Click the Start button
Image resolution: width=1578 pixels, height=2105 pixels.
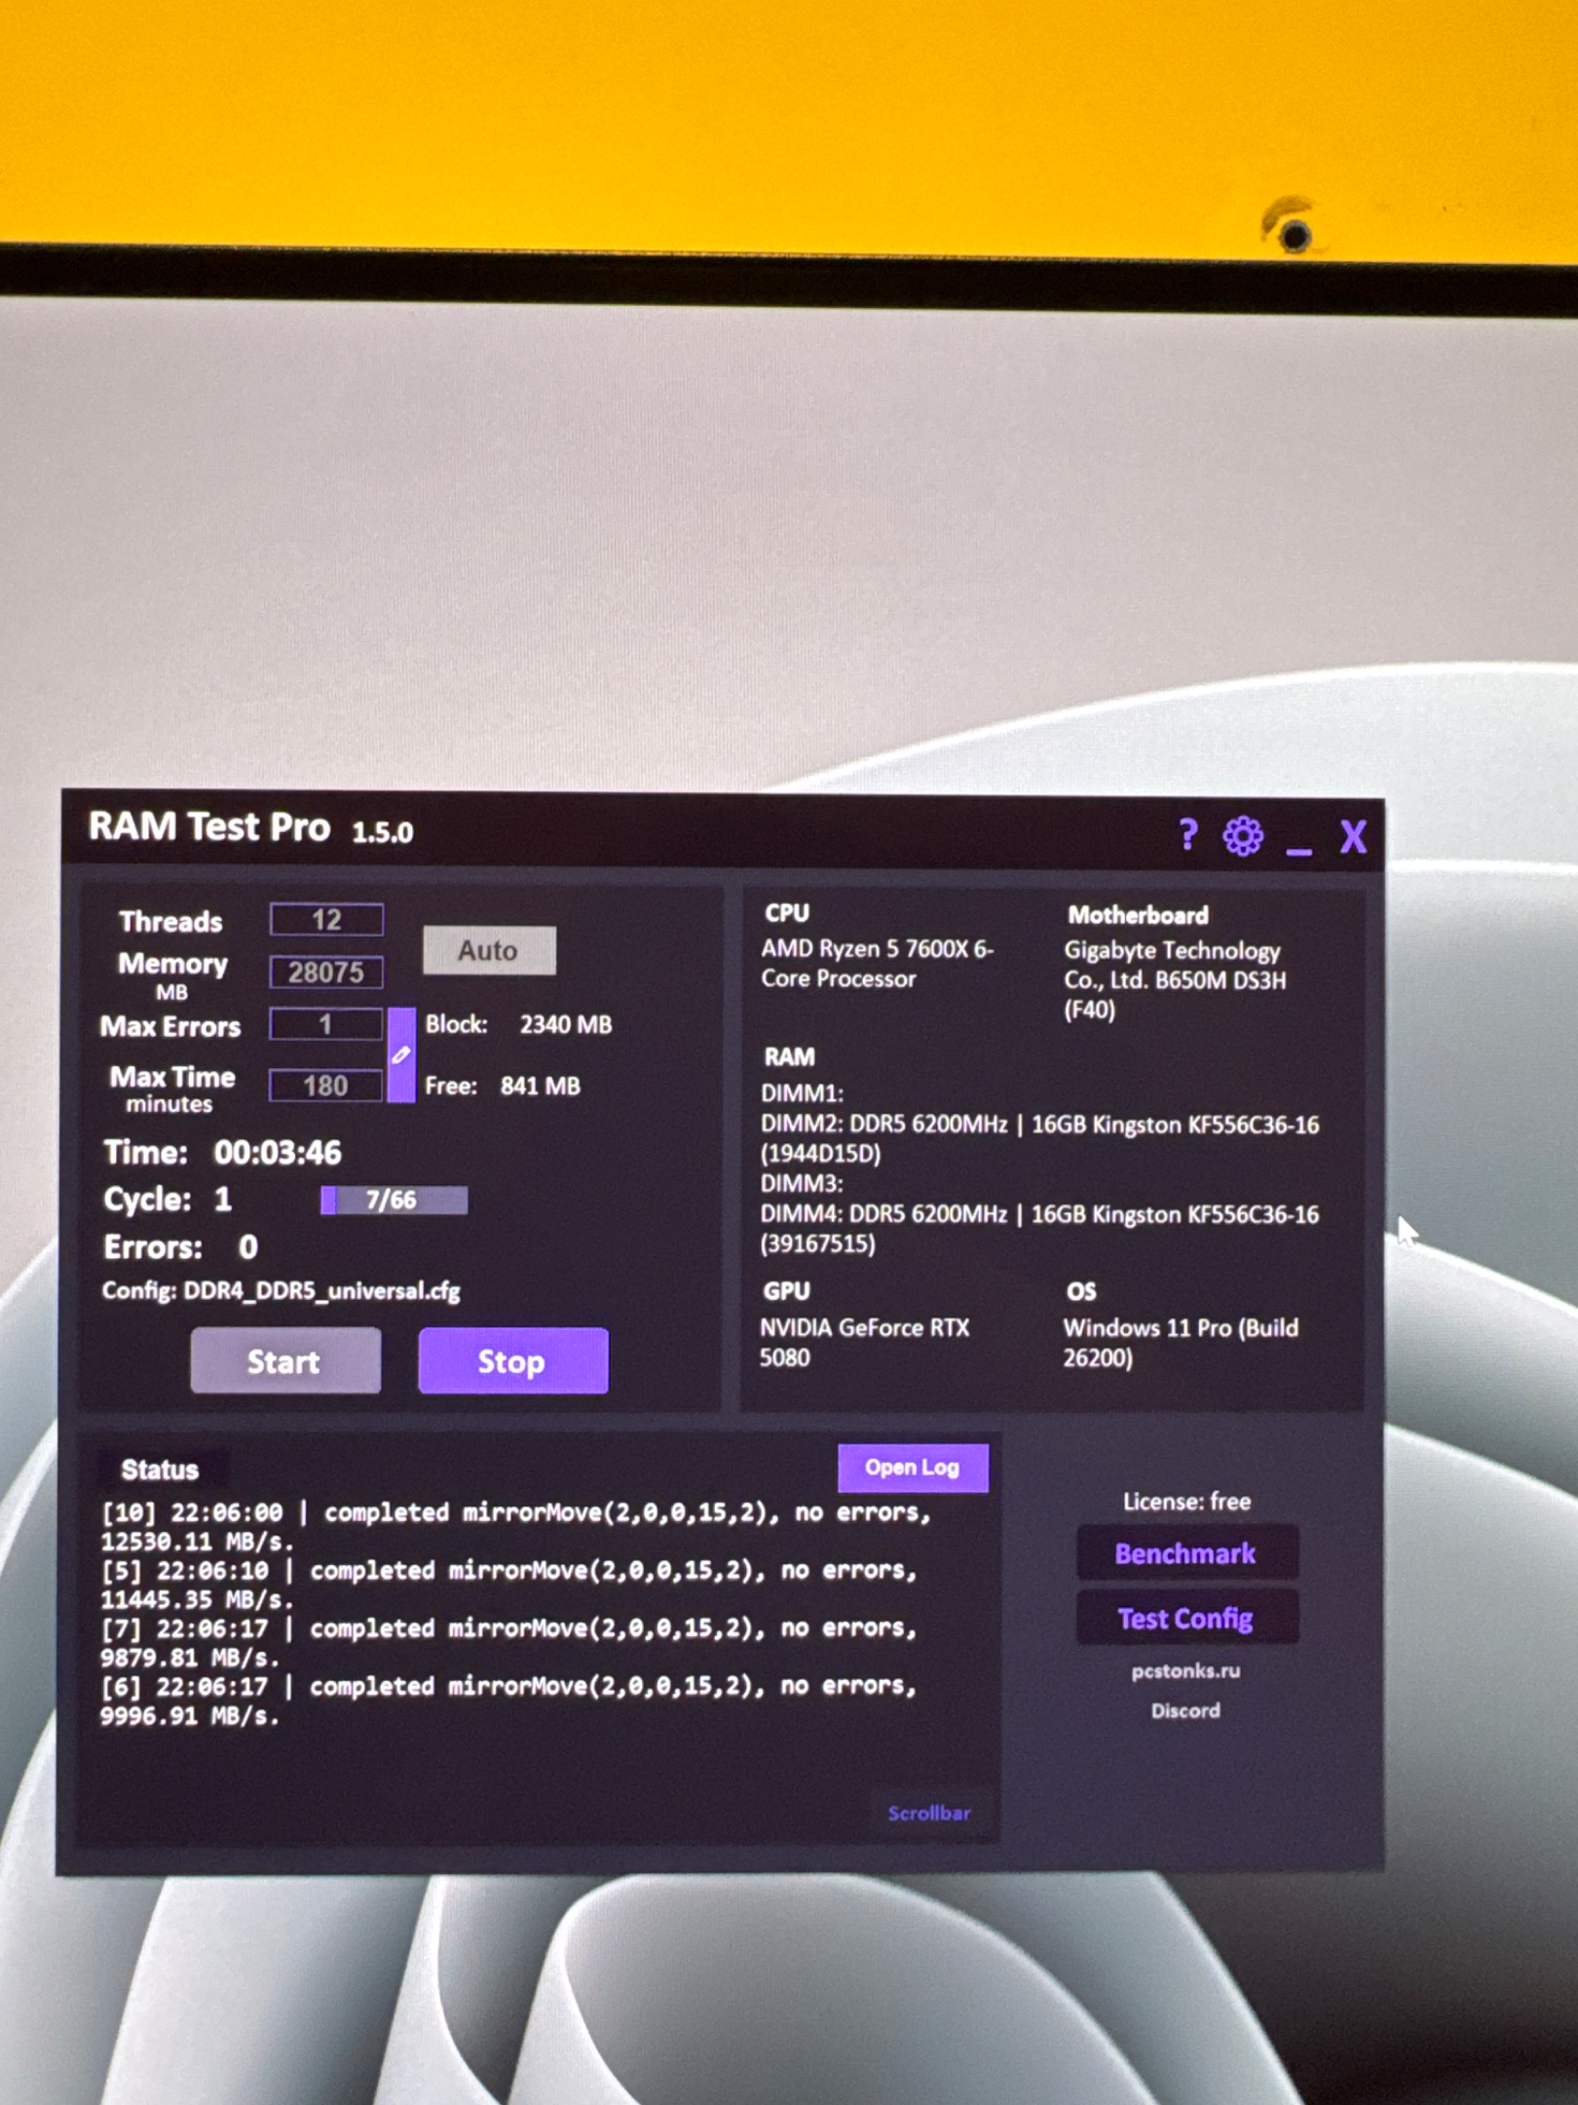284,1360
